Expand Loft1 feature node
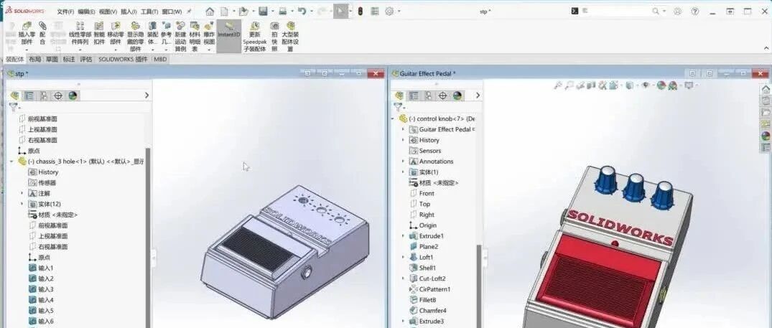This screenshot has height=328, width=772. (403, 257)
